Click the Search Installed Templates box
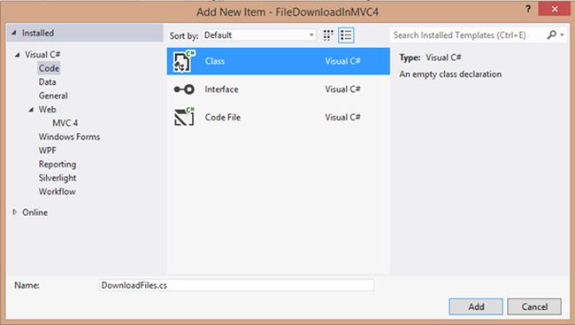Viewport: 575px width, 325px height. pos(468,35)
